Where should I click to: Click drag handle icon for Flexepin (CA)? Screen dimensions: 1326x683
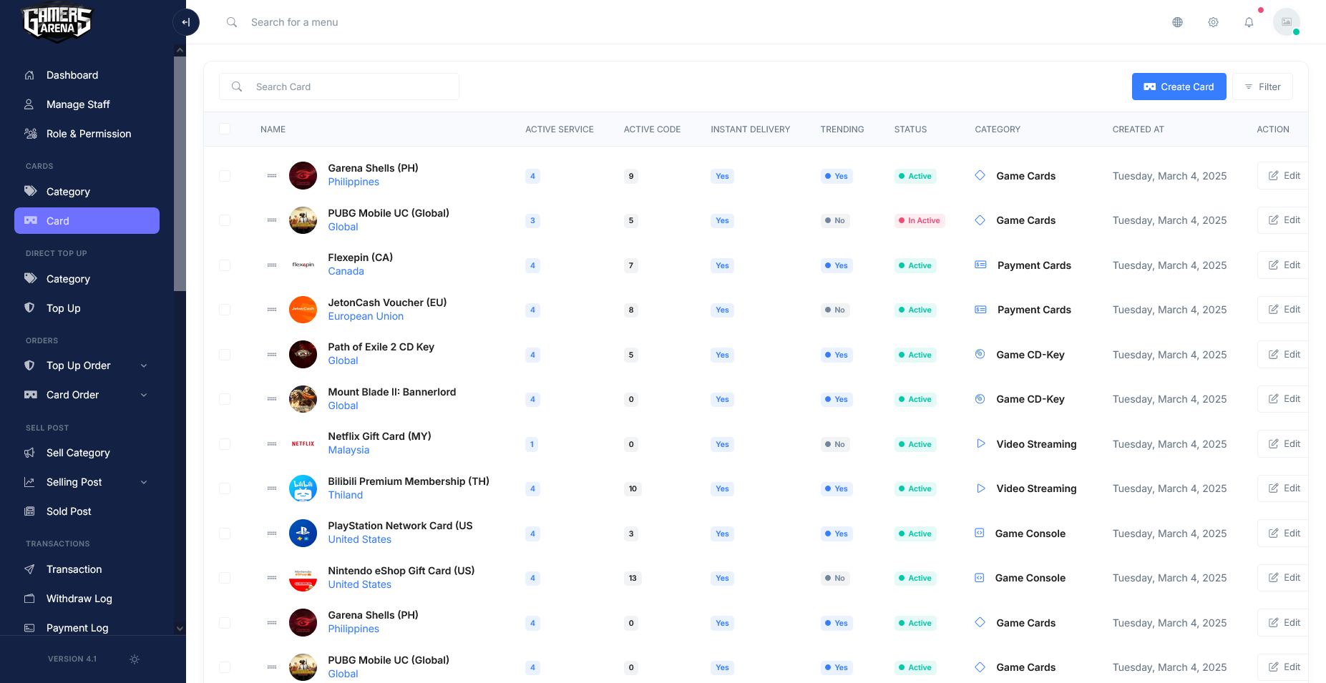272,265
